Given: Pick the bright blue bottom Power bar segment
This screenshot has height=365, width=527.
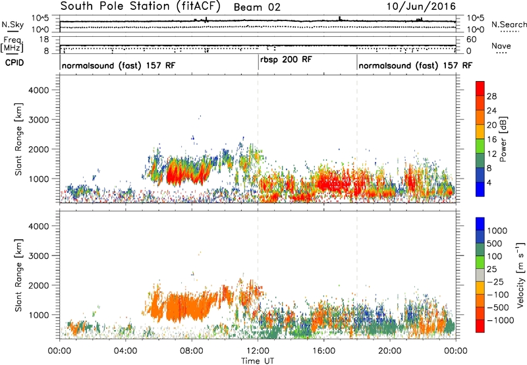Looking at the screenshot, I should point(480,189).
